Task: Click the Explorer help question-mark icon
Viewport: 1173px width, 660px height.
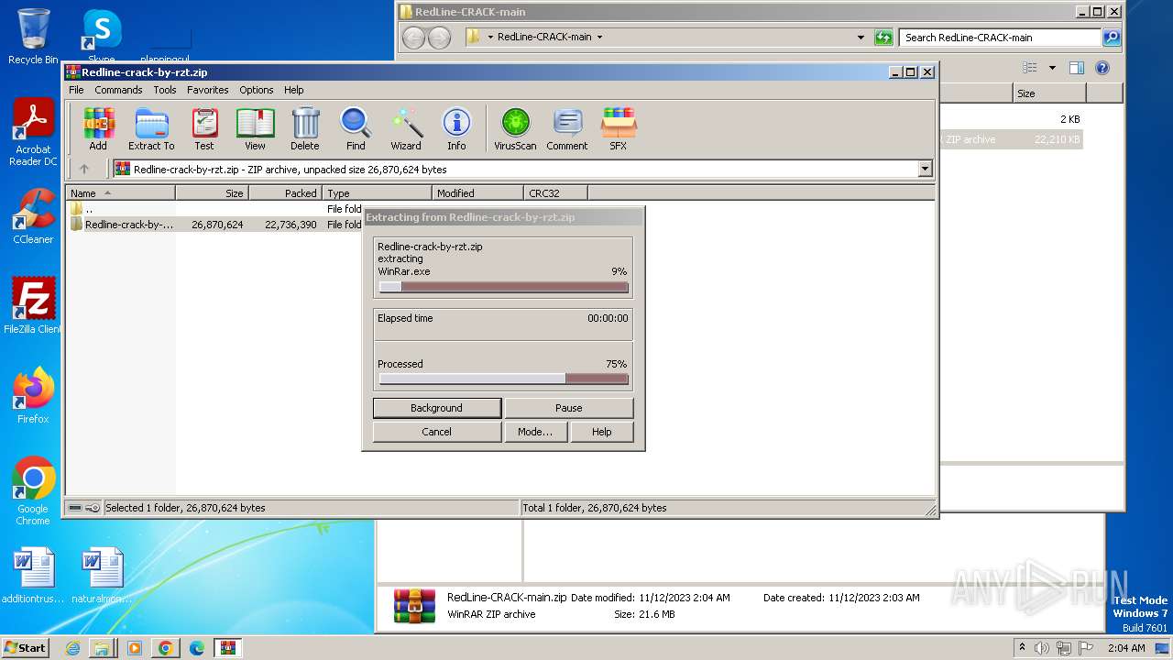Action: pos(1102,68)
